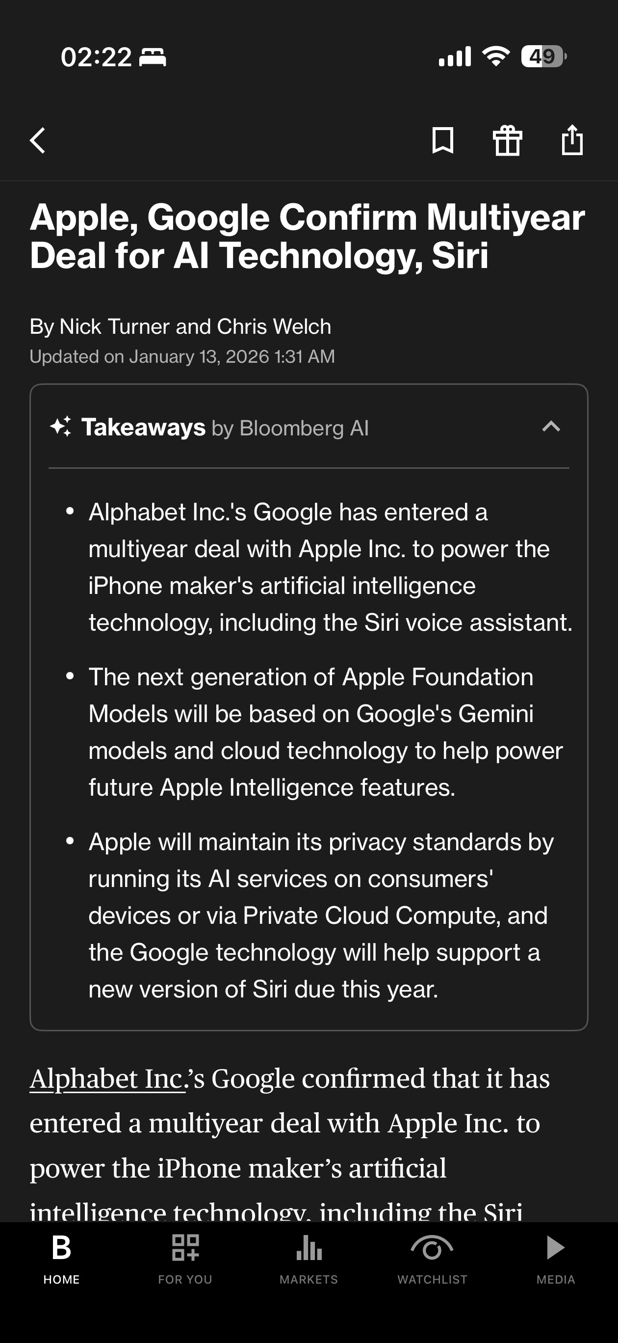Collapse the Bloomberg AI Takeaways section
The image size is (618, 1343).
[551, 428]
